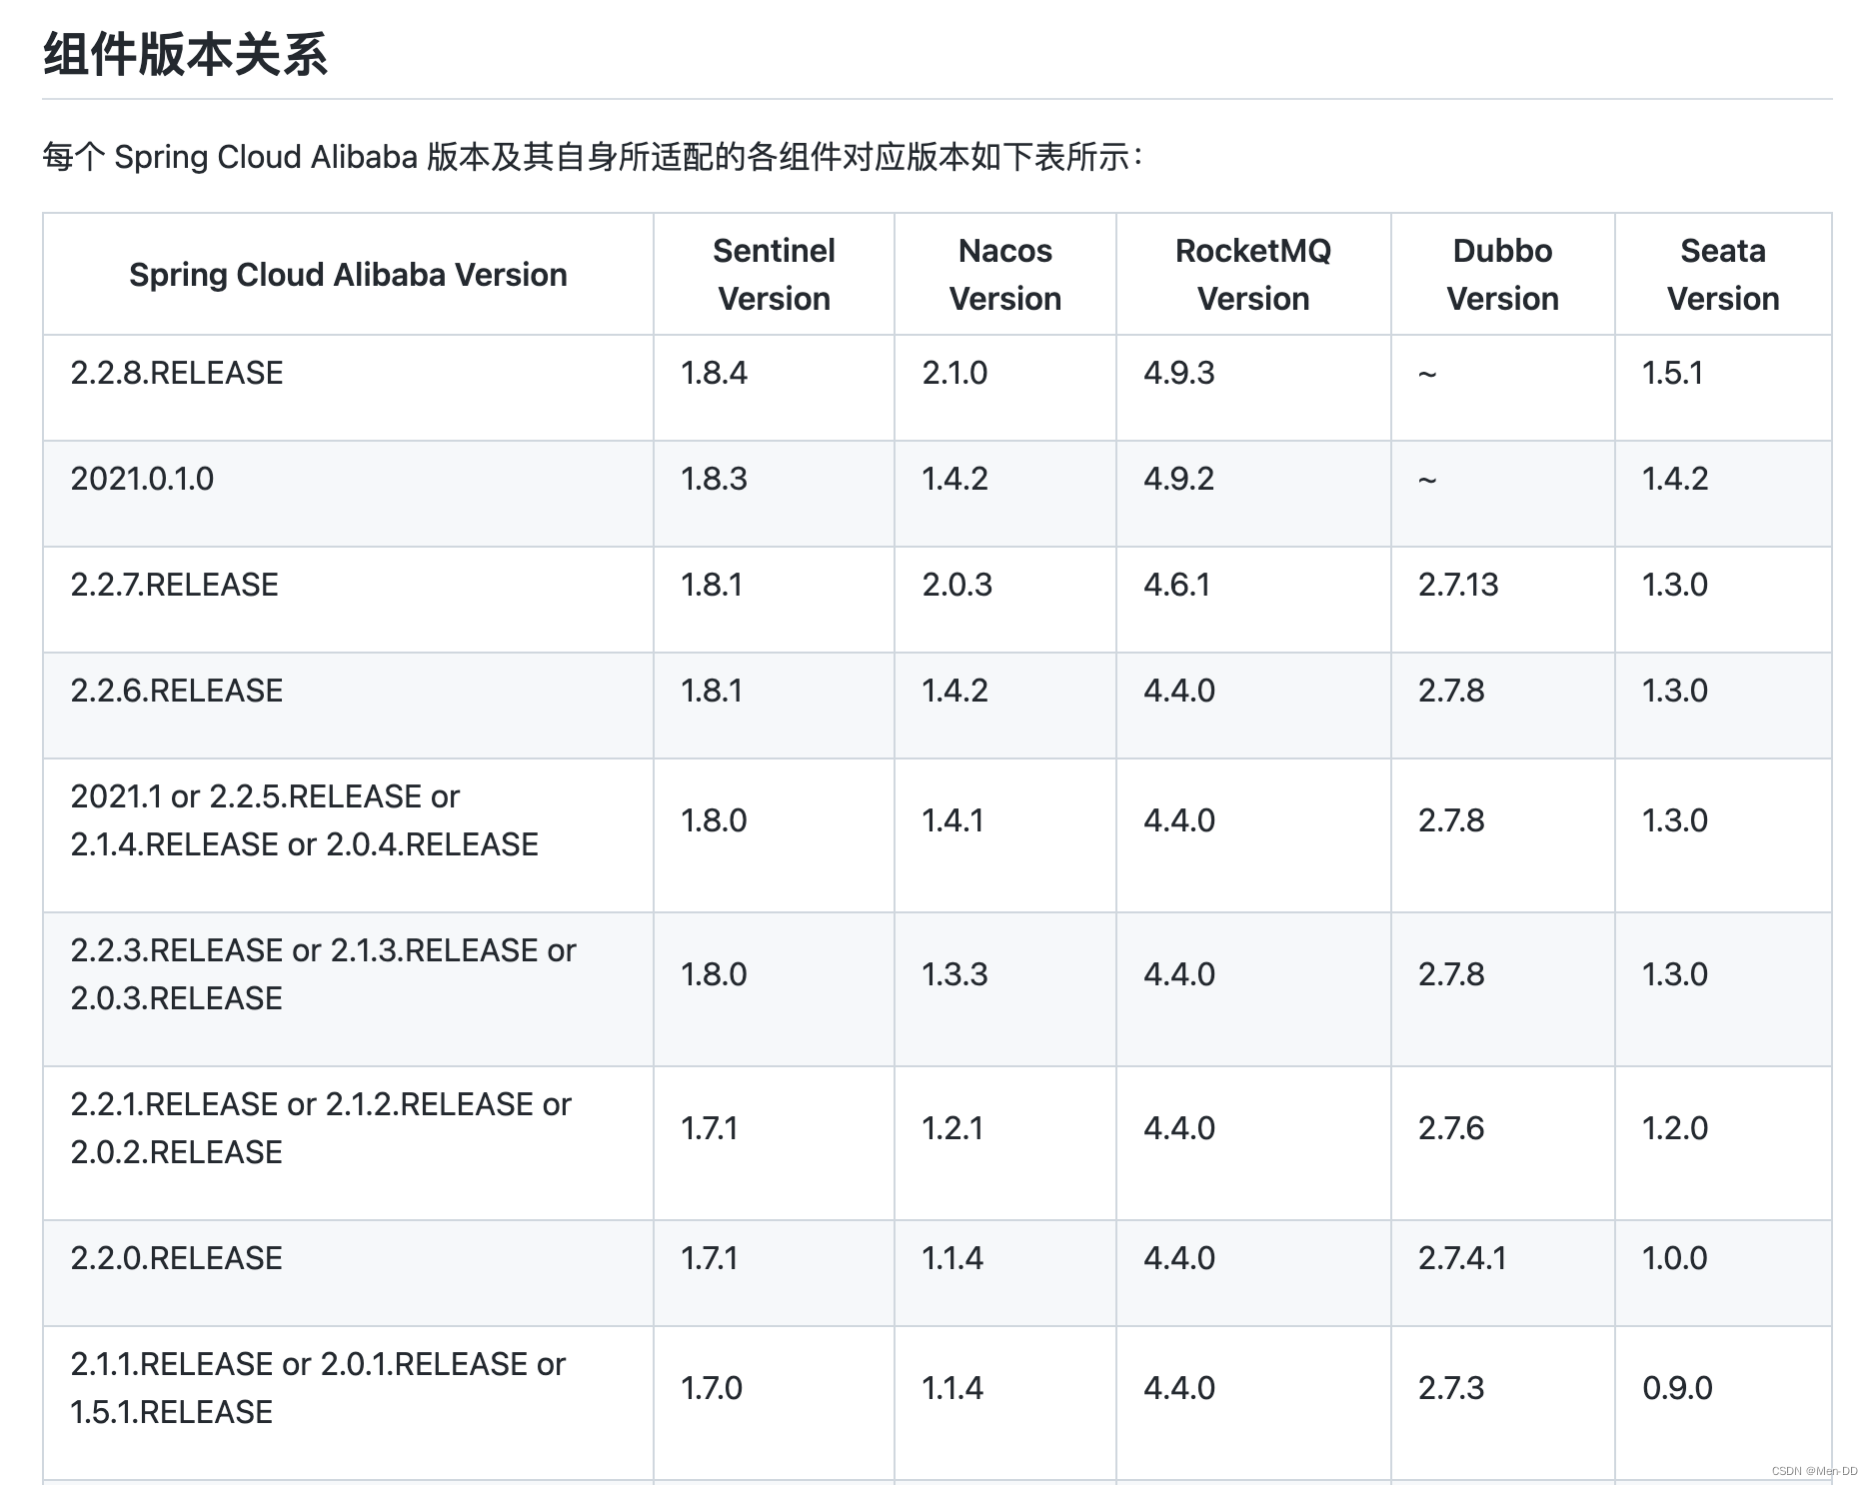This screenshot has height=1485, width=1873.
Task: Click the Sentinel 1.8.4 value cell
Action: 714,373
